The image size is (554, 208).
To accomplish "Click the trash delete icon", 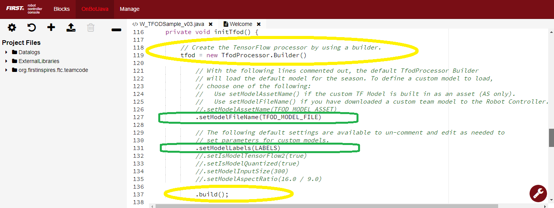I will click(x=91, y=27).
